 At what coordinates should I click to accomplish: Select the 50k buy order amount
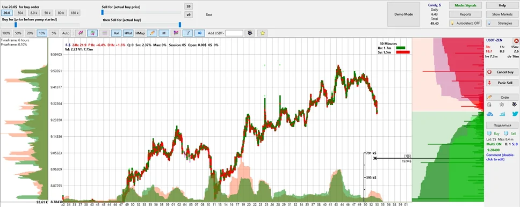47,13
